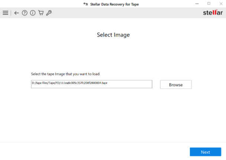Open the Buy Online cart icon
The height and width of the screenshot is (160, 226).
[41, 13]
